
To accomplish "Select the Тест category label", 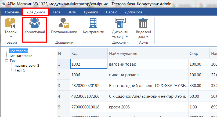I will point(13,61).
